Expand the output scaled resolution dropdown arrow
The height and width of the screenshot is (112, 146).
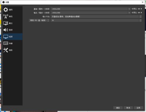coord(129,13)
